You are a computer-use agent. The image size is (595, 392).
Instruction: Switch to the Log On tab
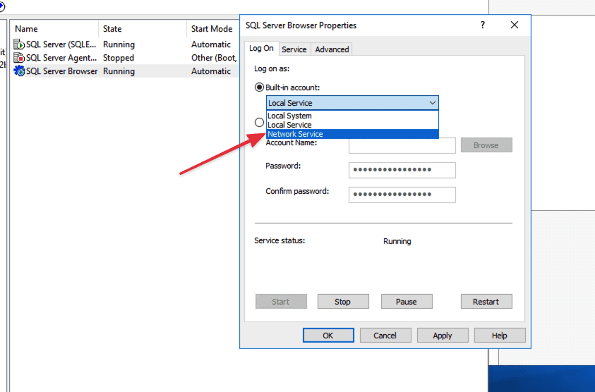pos(261,48)
